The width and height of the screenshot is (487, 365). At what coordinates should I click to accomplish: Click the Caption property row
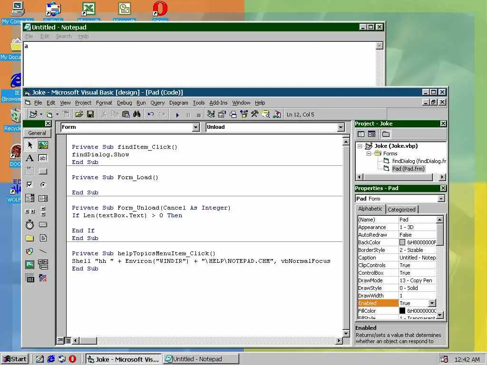tap(397, 258)
